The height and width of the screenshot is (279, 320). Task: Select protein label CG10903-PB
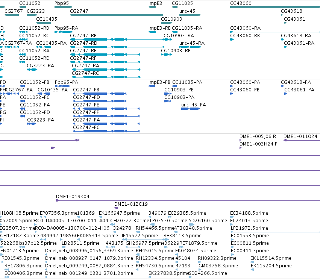179,89
